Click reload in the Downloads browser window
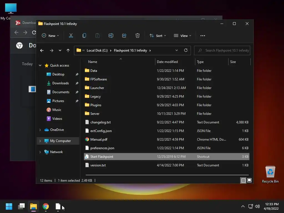This screenshot has height=213, width=284. tap(34, 33)
